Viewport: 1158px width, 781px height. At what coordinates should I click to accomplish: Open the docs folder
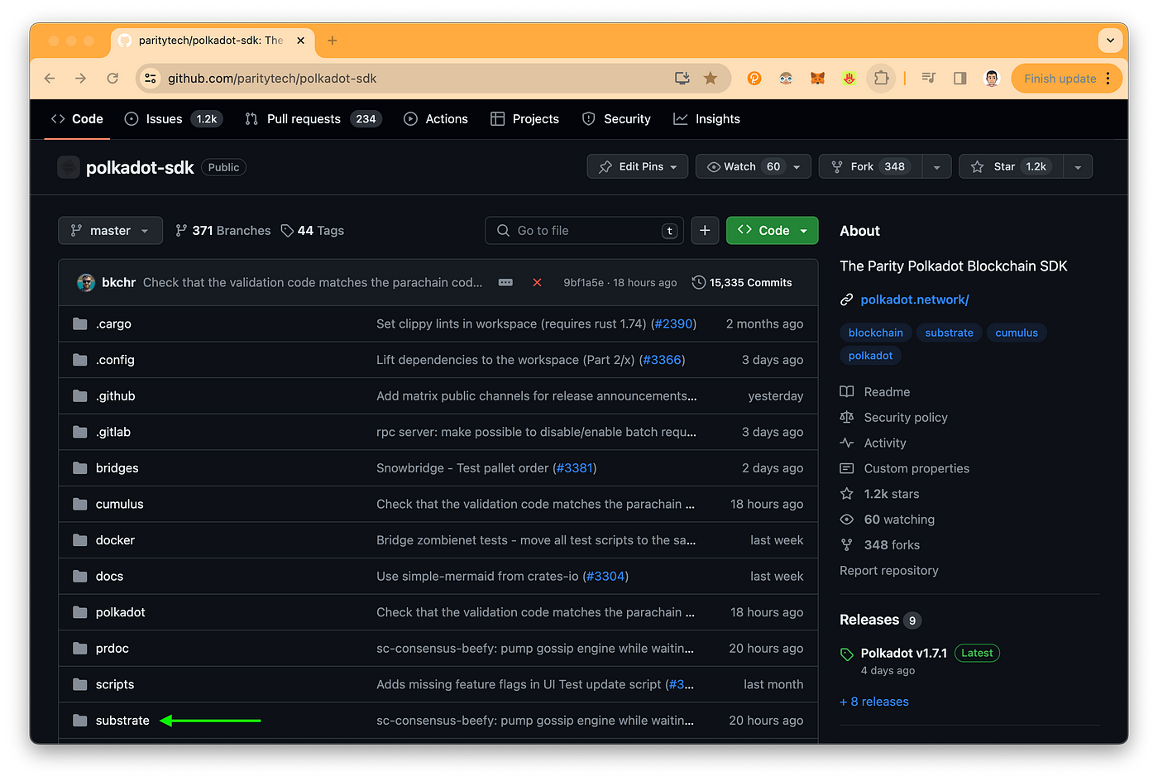[x=109, y=577]
